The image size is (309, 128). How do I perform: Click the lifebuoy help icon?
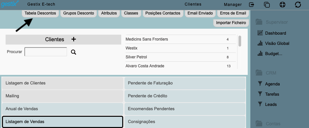282,5
